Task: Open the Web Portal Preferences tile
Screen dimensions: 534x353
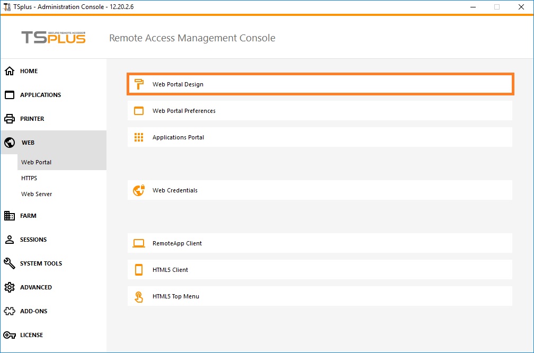Action: point(319,111)
